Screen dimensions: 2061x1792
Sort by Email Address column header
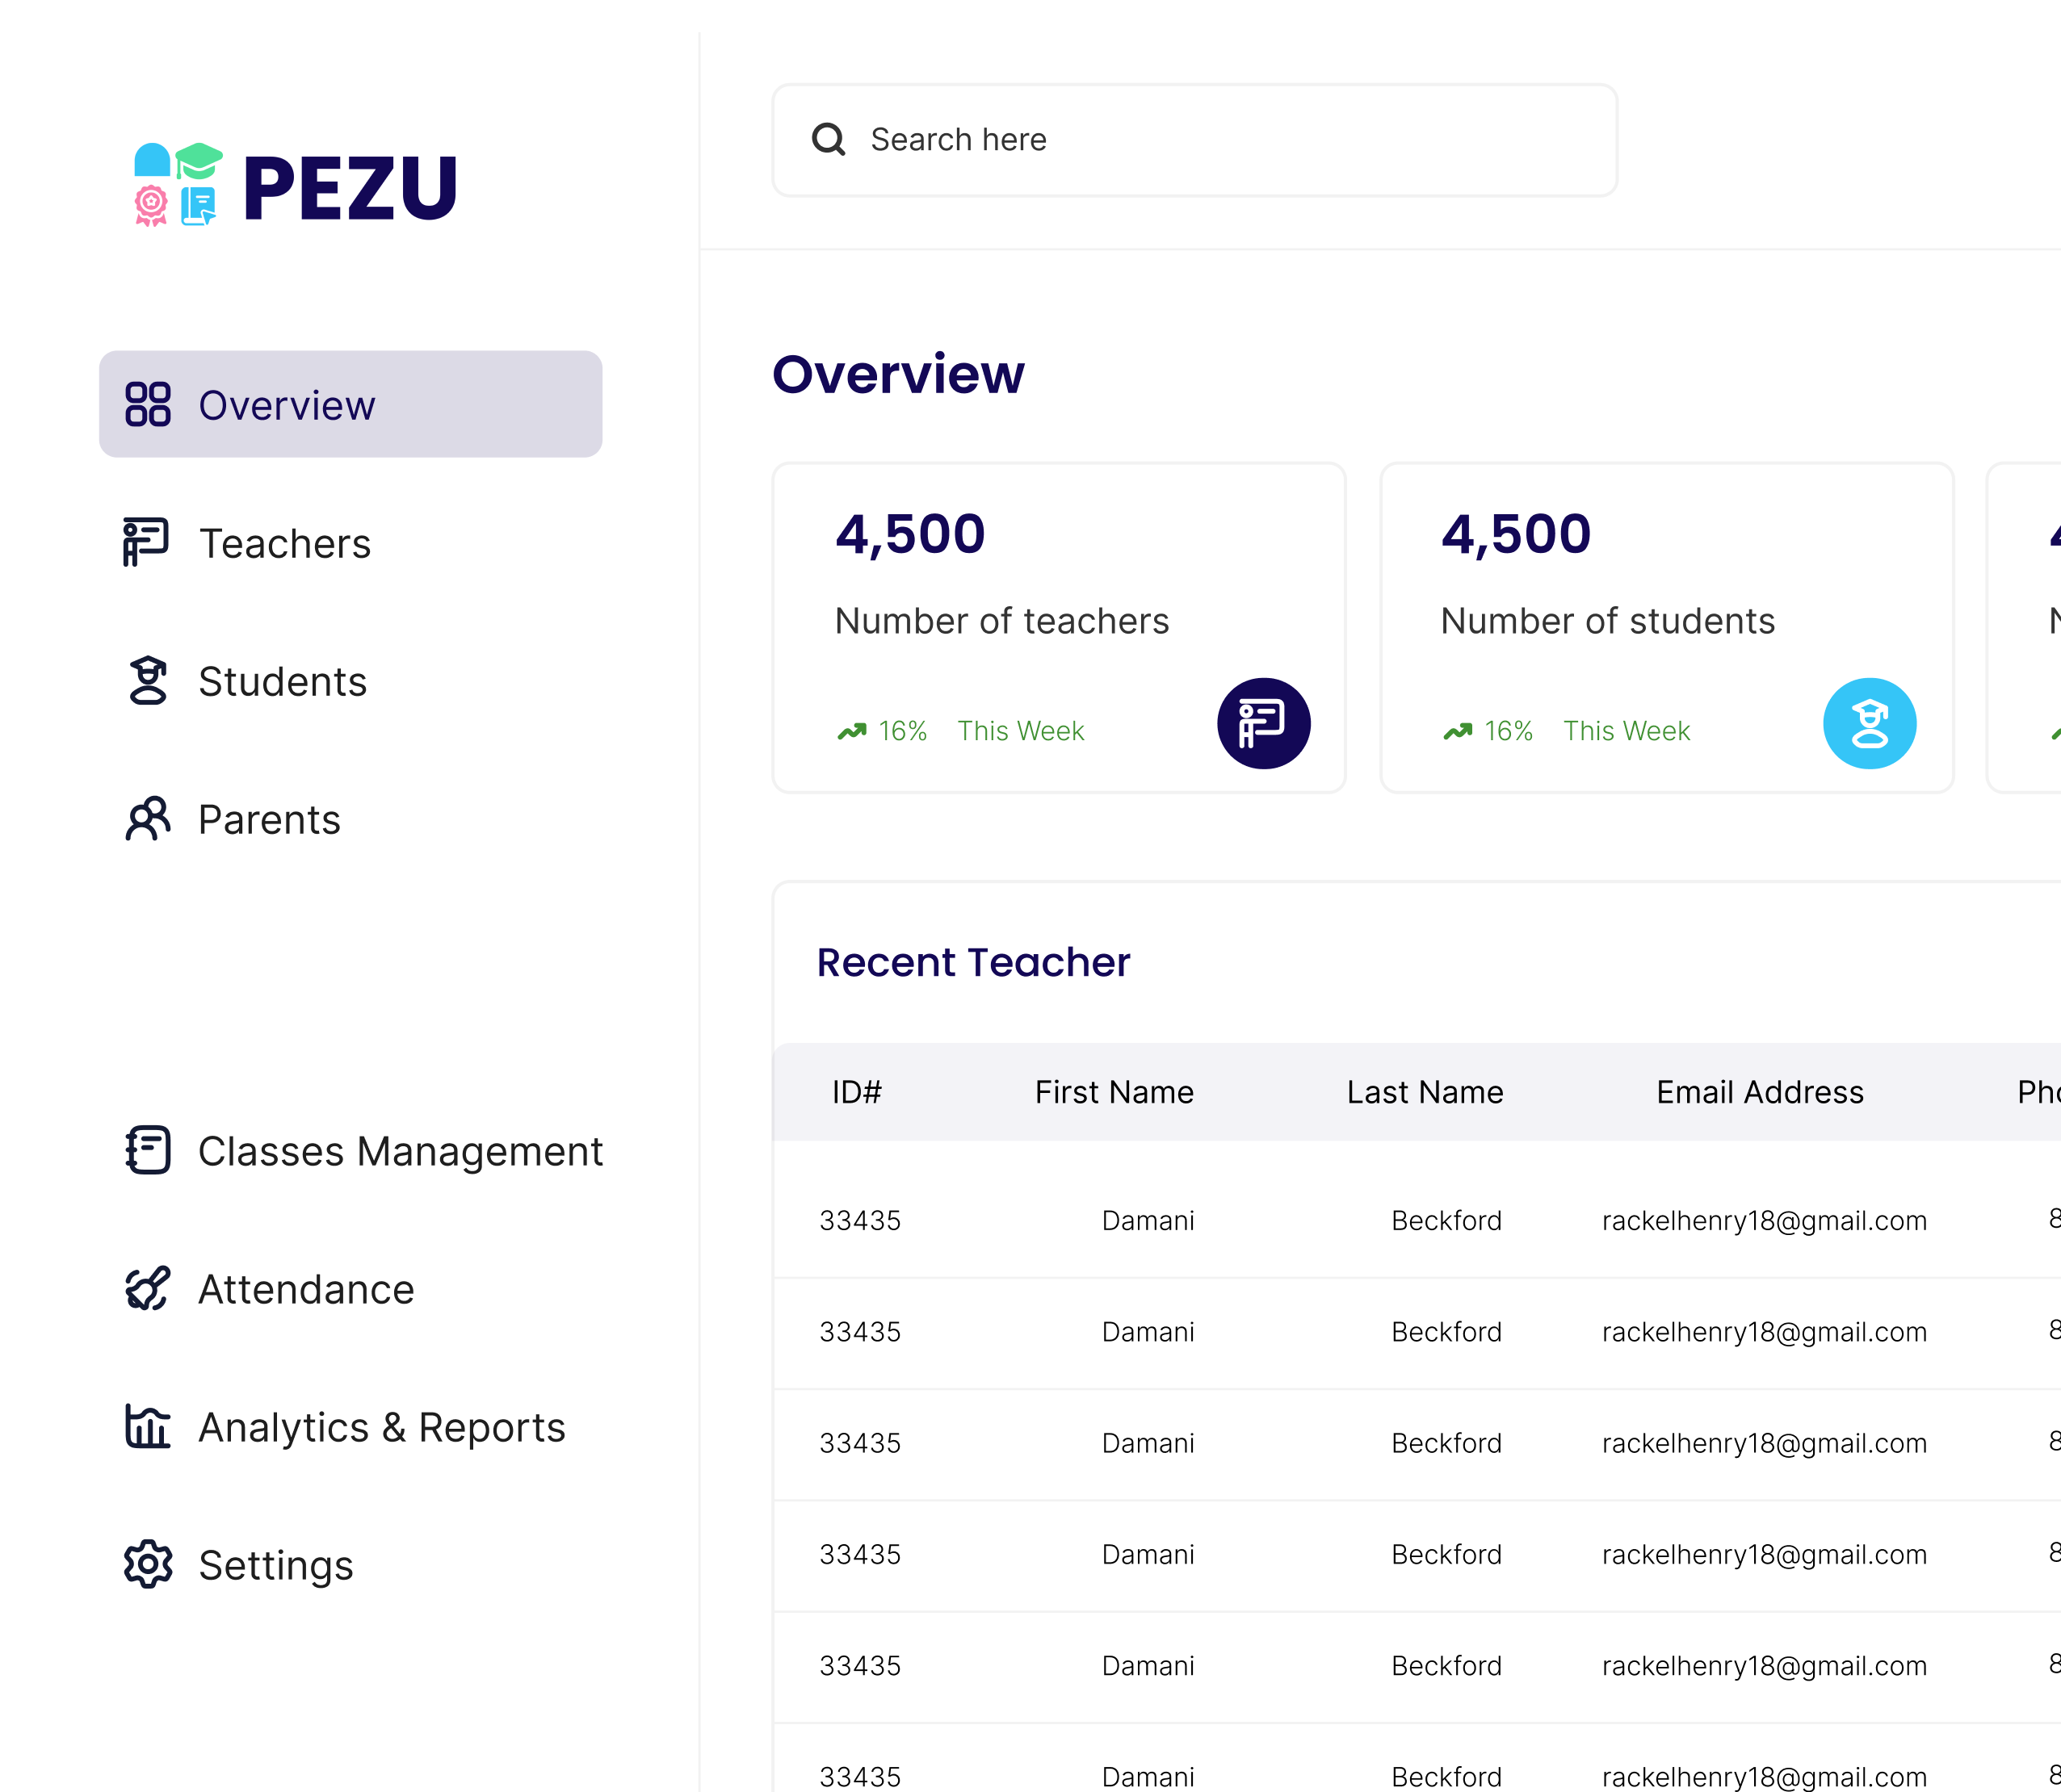point(1760,1092)
